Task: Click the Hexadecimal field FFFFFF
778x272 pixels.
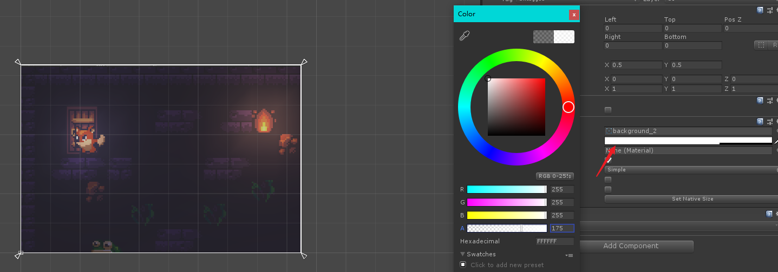Action: coord(555,241)
